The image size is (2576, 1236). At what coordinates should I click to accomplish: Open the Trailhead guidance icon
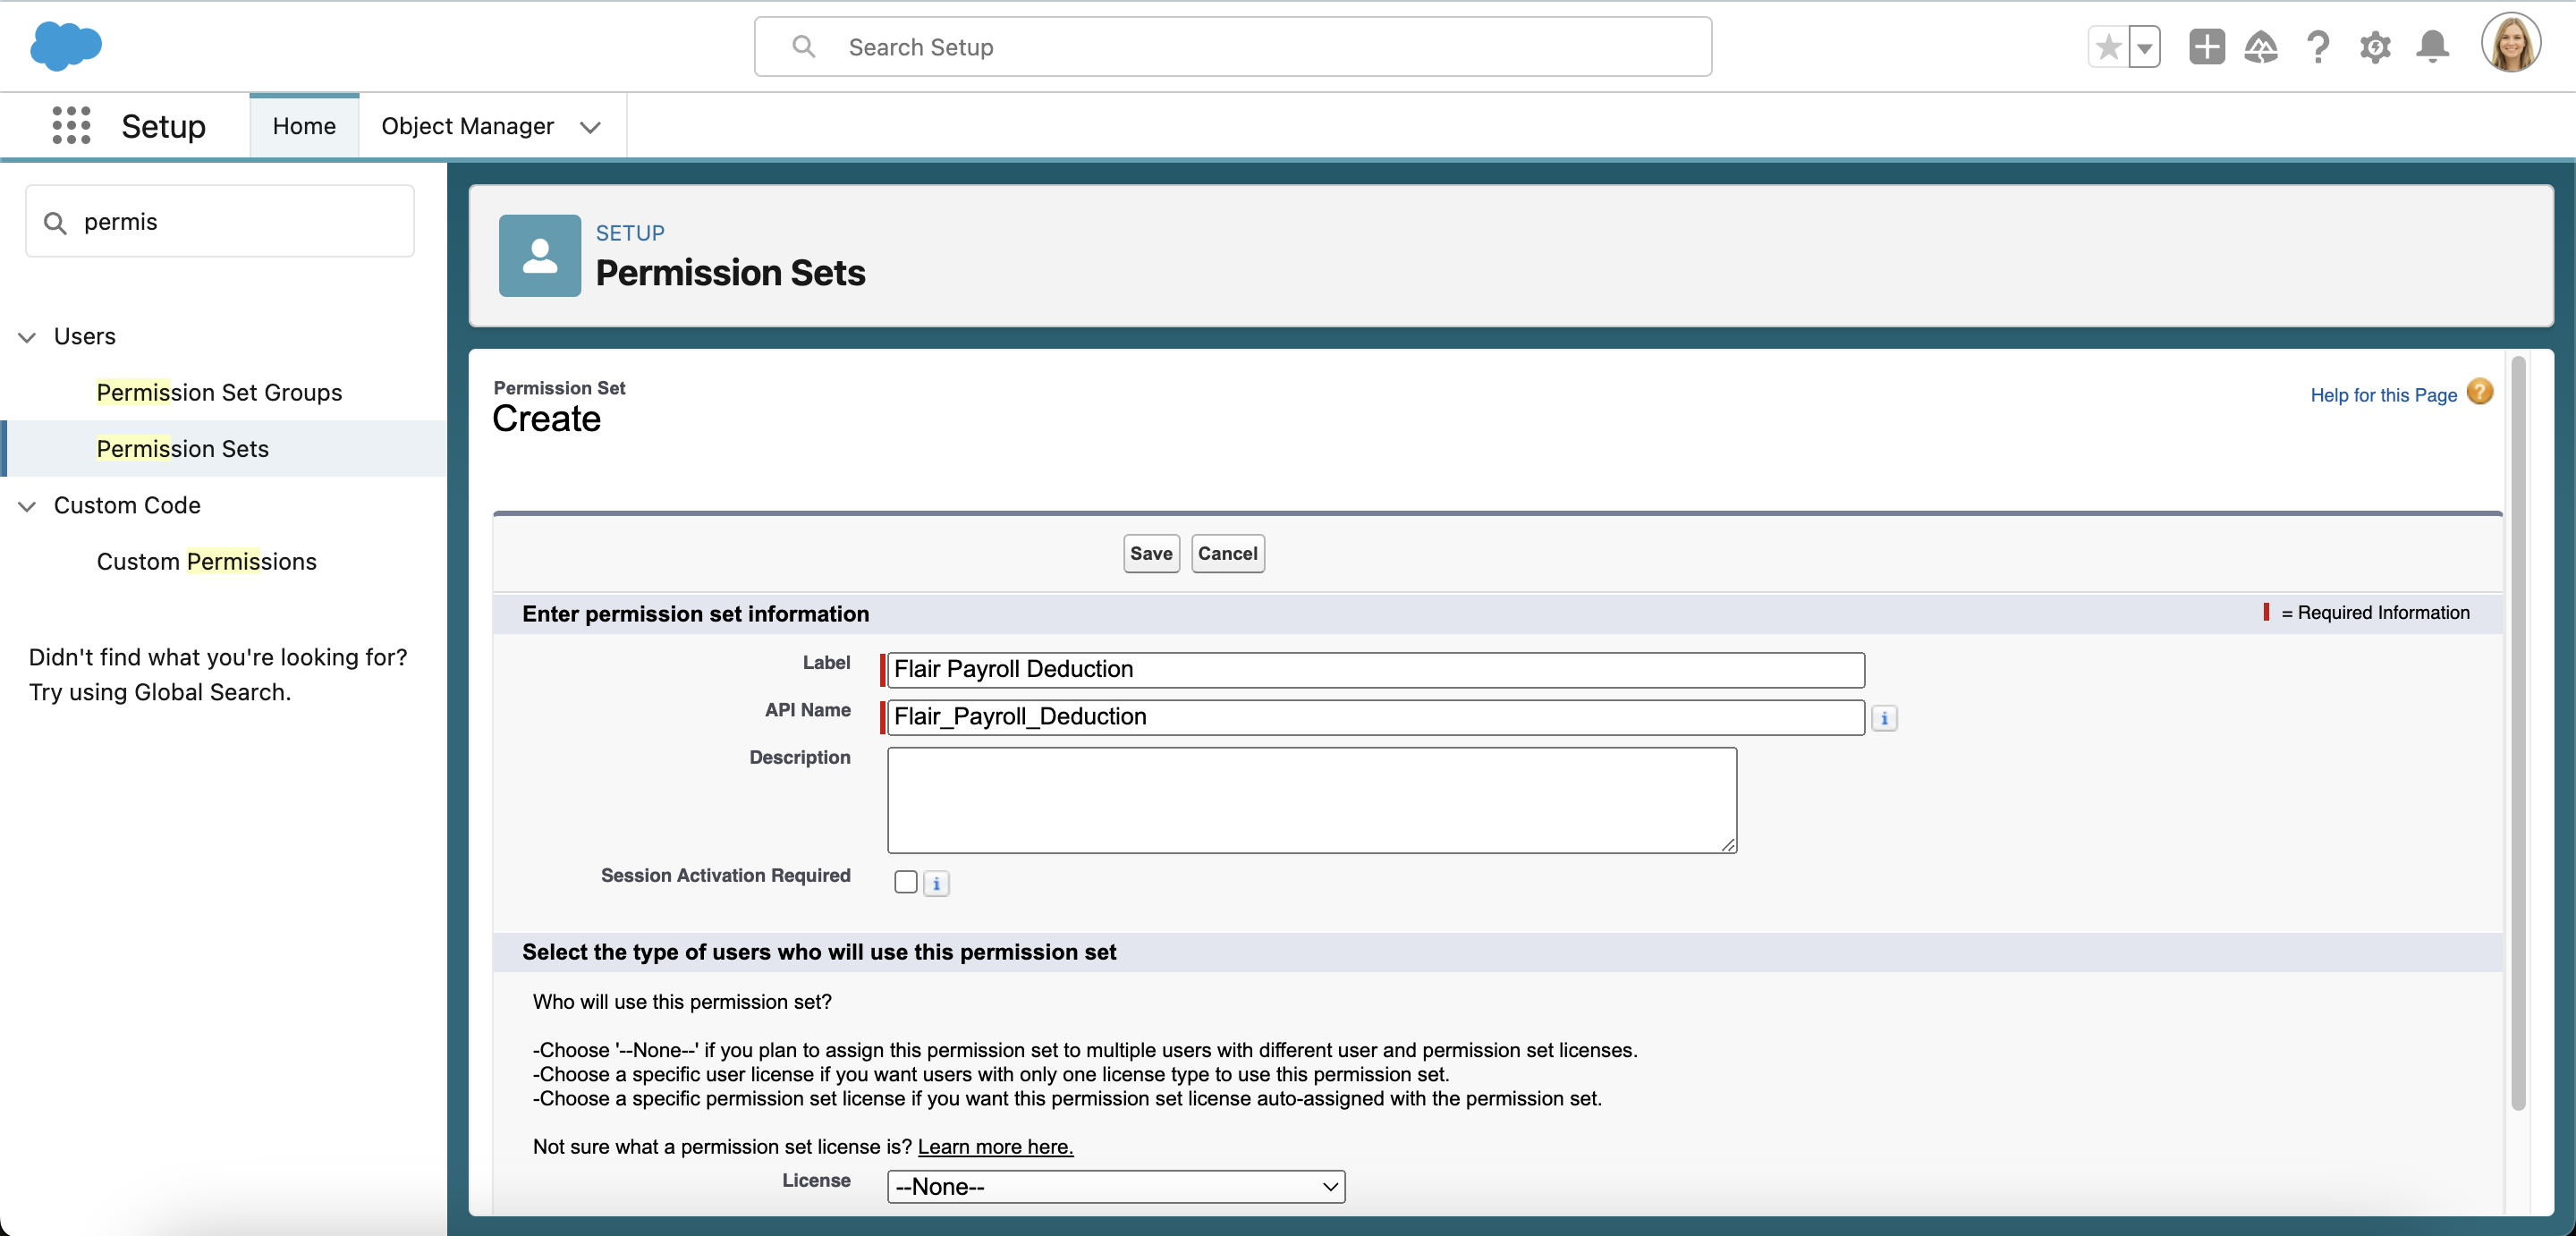2261,47
